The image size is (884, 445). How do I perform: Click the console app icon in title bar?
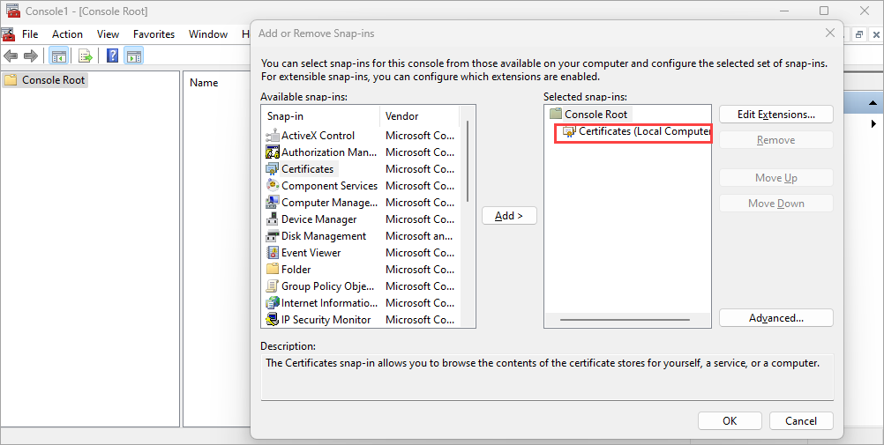point(13,11)
